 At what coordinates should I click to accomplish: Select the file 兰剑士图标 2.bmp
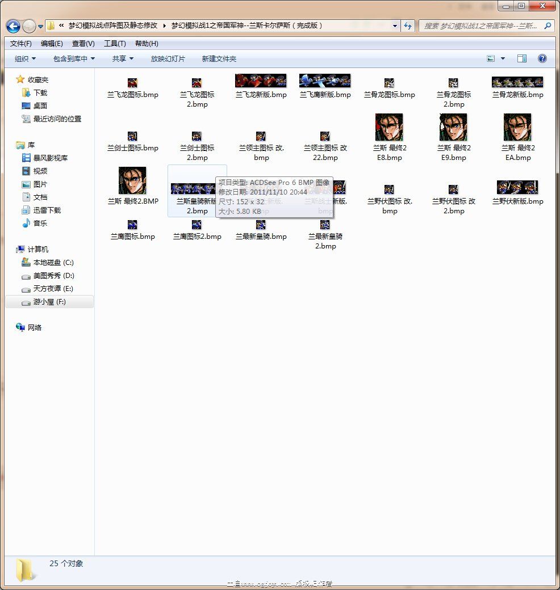[197, 146]
